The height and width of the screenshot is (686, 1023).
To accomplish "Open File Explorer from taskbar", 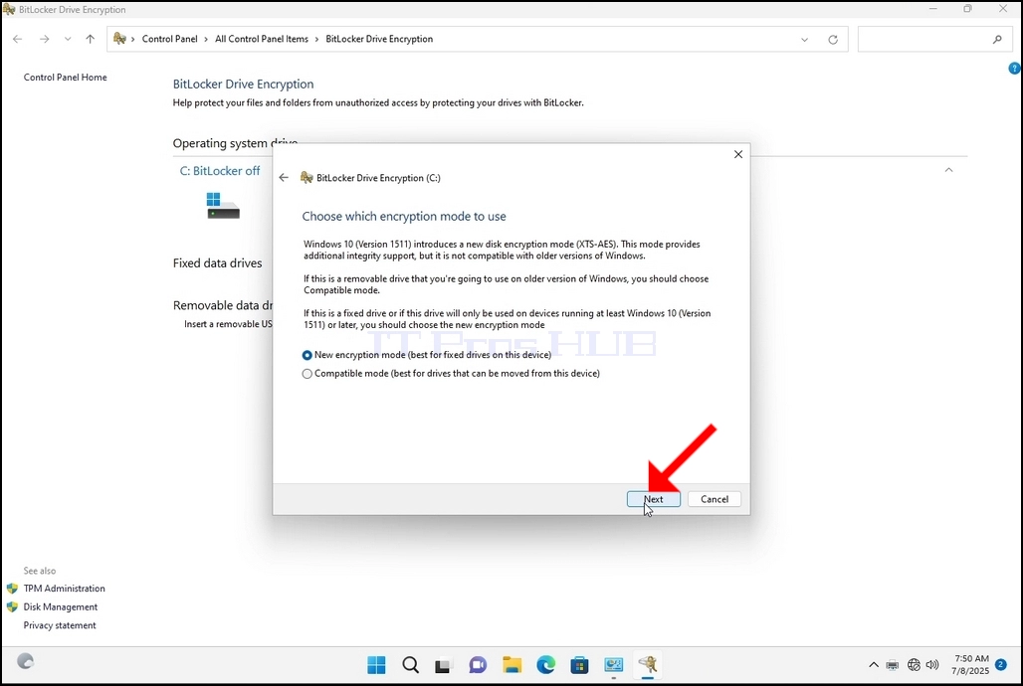I will click(512, 665).
